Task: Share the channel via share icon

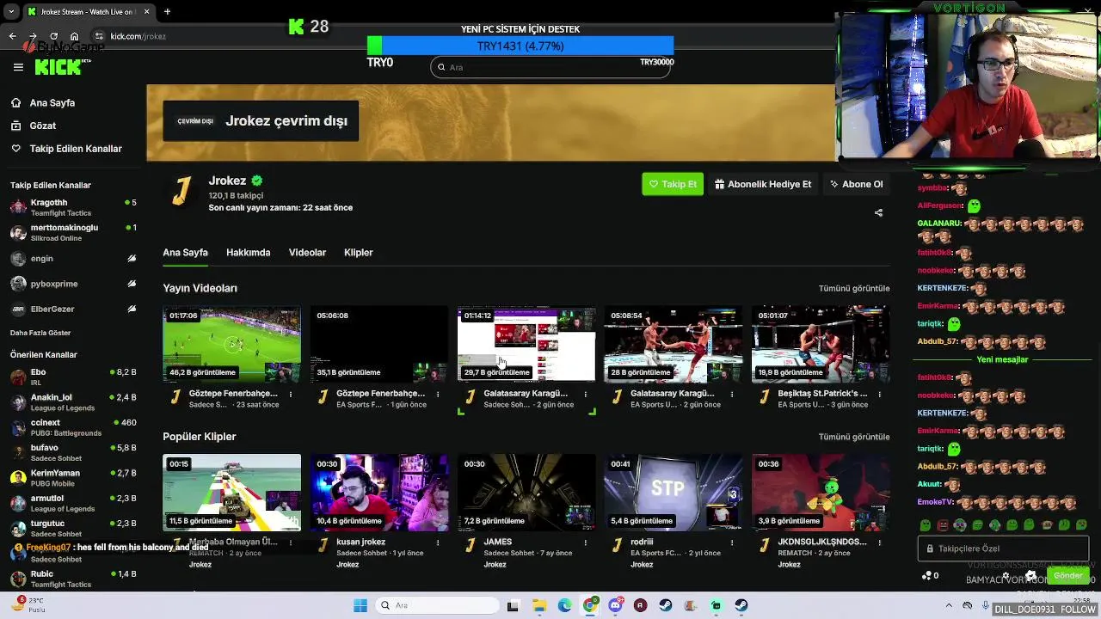Action: coord(878,212)
